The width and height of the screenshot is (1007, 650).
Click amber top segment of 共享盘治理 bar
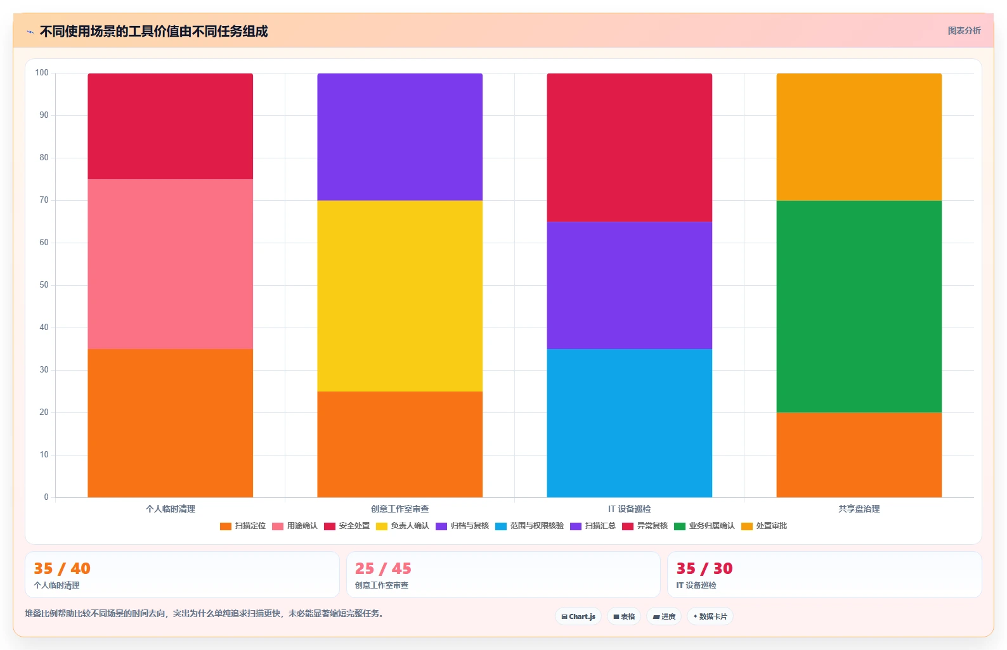859,137
